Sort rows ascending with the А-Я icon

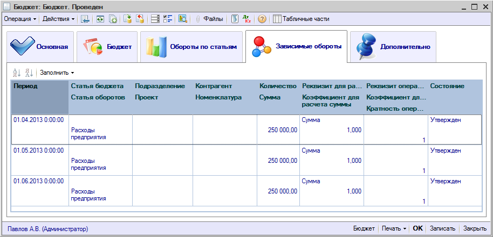16,73
